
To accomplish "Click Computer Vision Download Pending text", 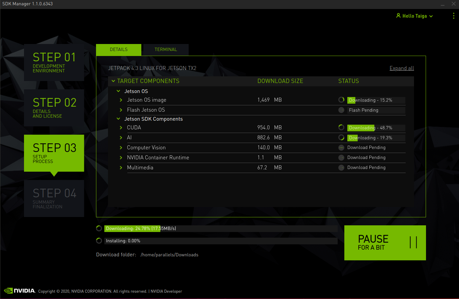I will (x=366, y=147).
